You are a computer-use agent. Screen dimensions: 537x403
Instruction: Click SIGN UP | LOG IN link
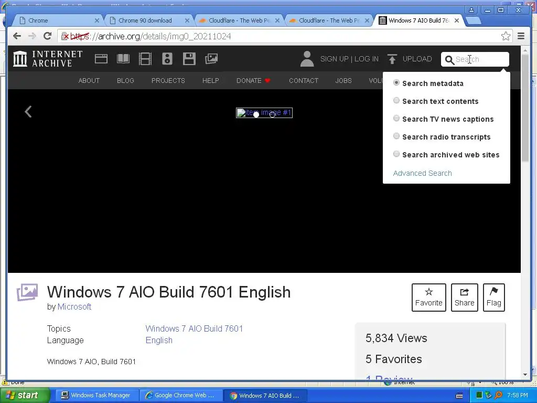[349, 59]
